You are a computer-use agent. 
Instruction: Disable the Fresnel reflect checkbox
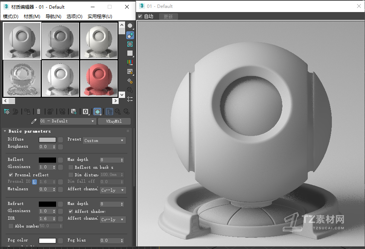(11, 175)
